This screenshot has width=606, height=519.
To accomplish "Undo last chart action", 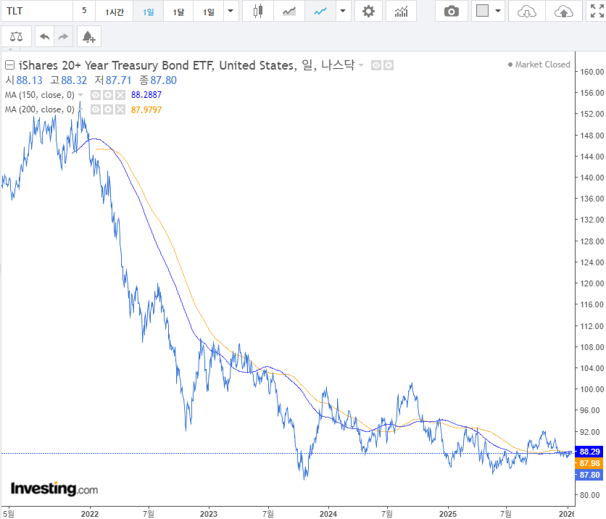I will click(x=44, y=37).
